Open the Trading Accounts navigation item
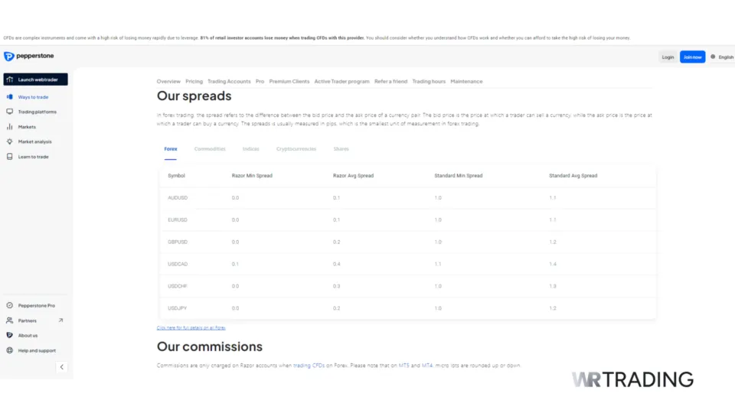The width and height of the screenshot is (735, 413). coord(229,81)
